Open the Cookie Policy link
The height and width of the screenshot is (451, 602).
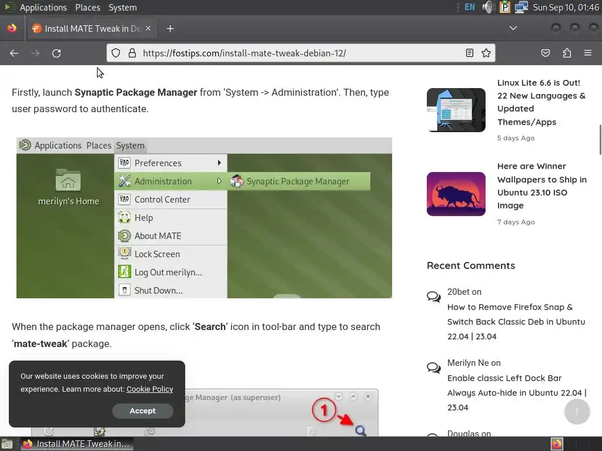150,389
